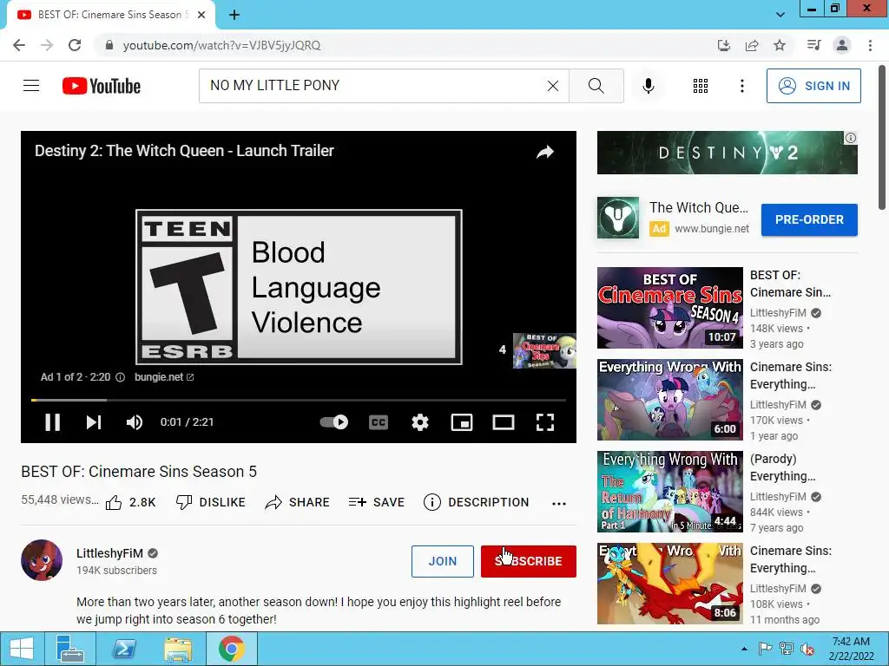The height and width of the screenshot is (666, 889).
Task: Click the JOIN membership button
Action: pos(442,561)
